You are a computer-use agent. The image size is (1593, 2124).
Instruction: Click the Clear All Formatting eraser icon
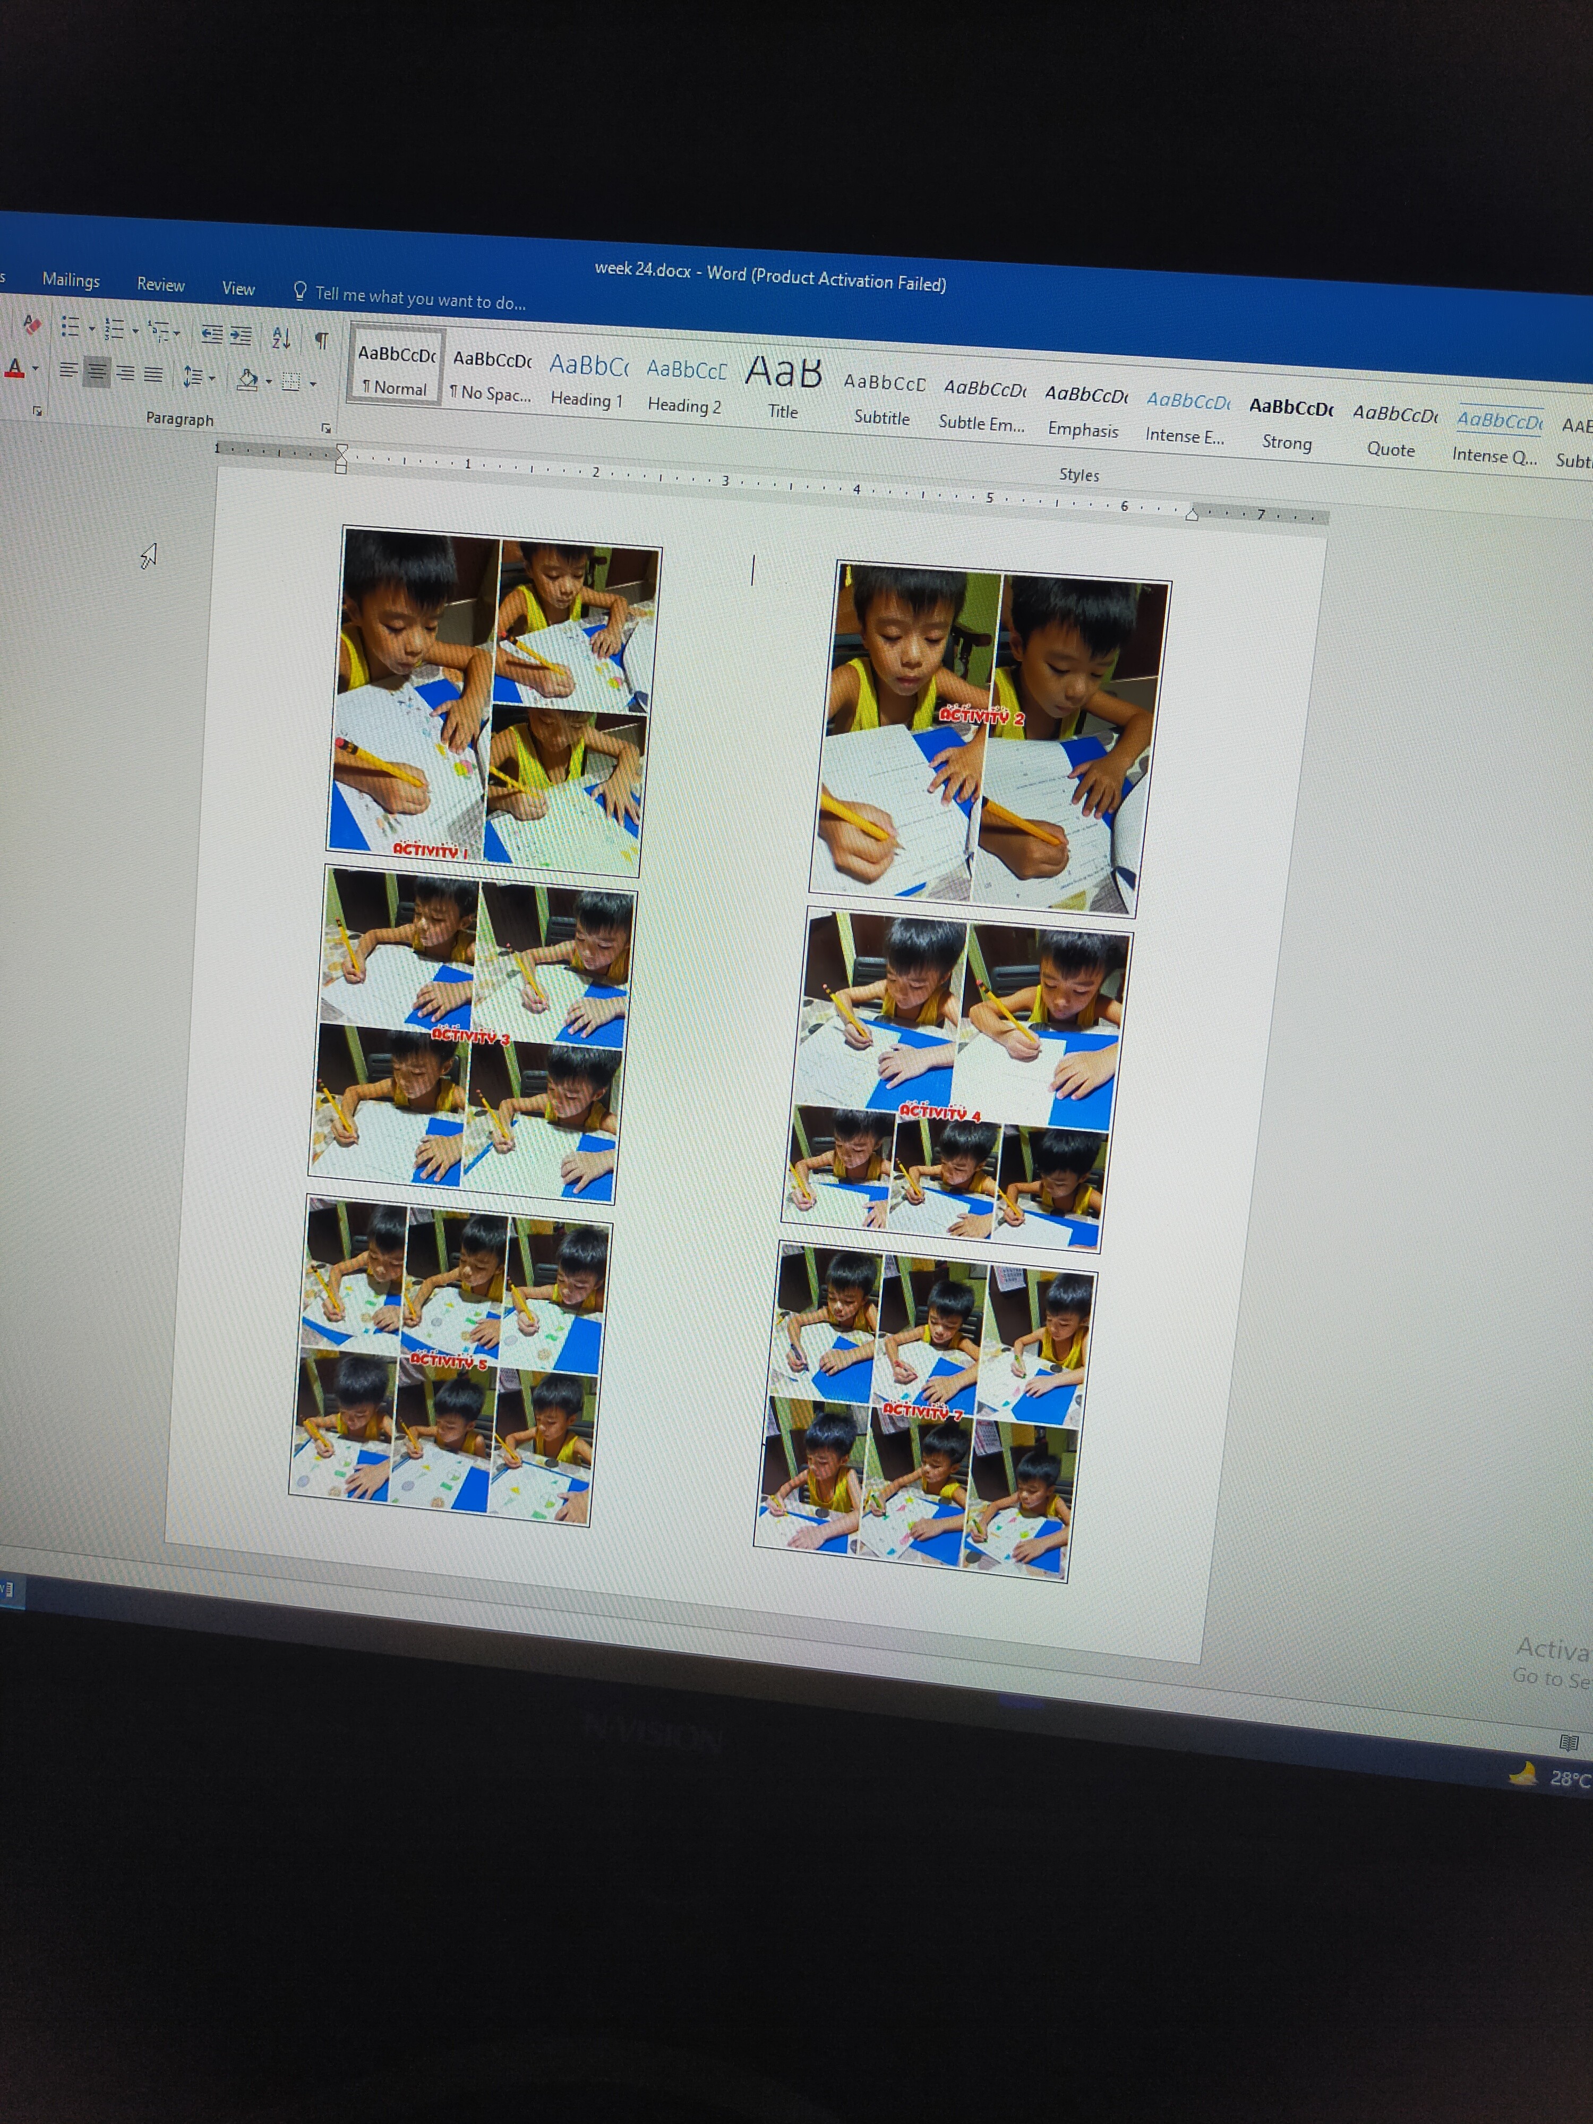[x=32, y=323]
